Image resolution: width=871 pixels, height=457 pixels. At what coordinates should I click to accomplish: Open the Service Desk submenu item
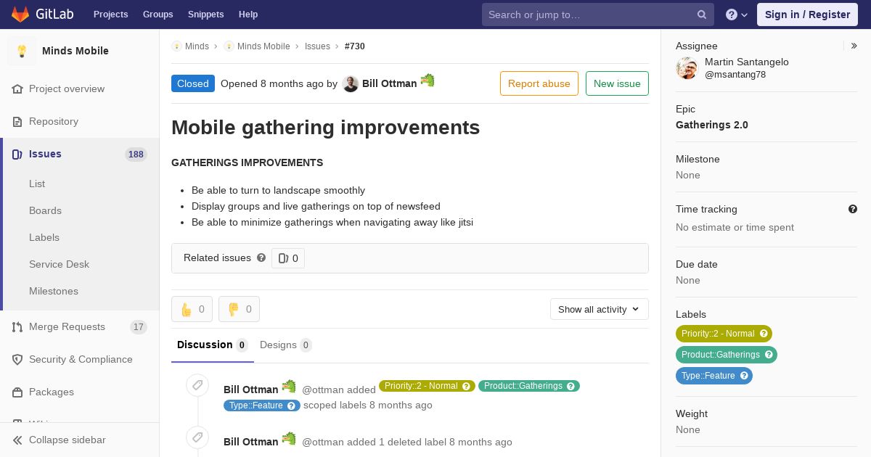point(59,264)
